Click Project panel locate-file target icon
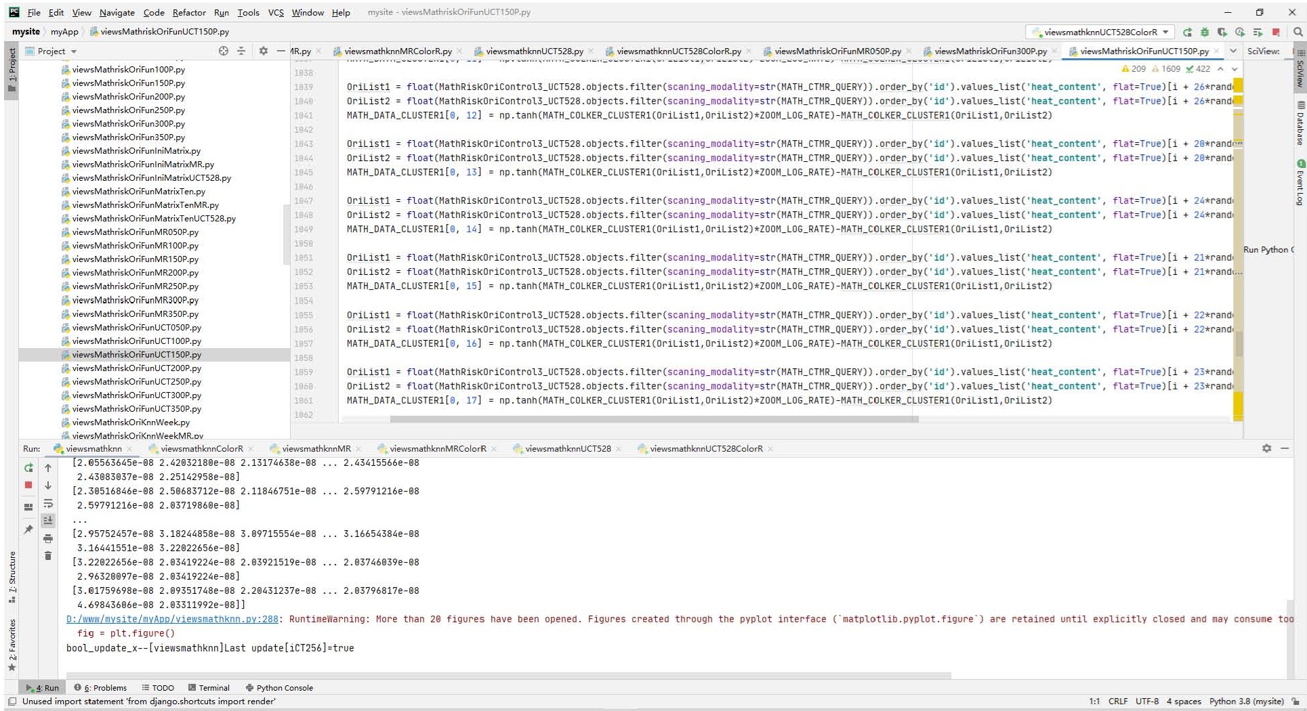The height and width of the screenshot is (711, 1307). point(224,51)
